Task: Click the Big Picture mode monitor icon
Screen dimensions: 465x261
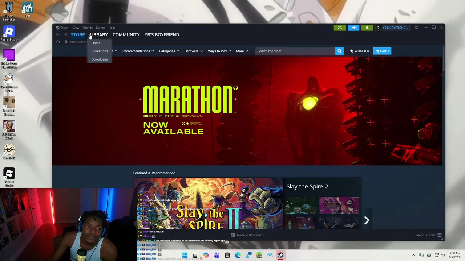Action: pos(416,28)
